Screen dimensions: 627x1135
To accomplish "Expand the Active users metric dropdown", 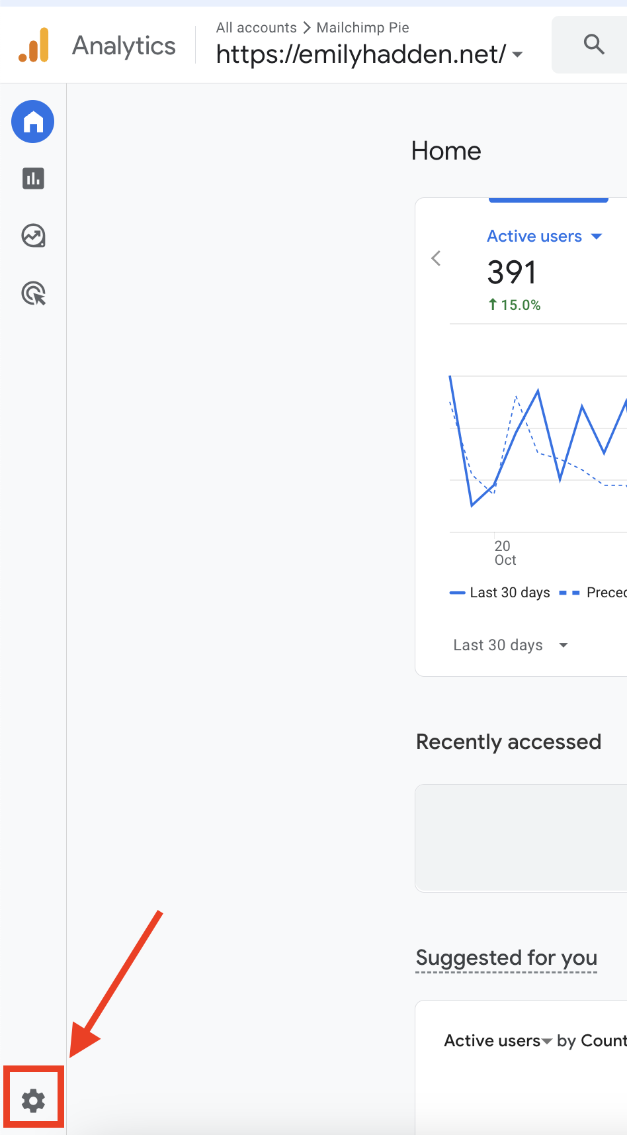I will (597, 236).
